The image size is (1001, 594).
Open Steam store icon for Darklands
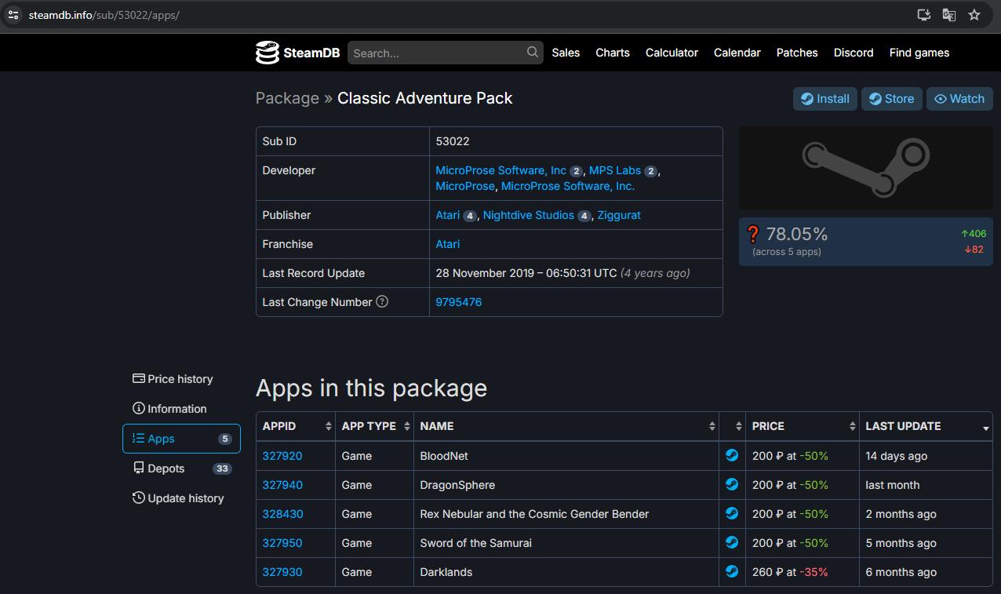732,571
